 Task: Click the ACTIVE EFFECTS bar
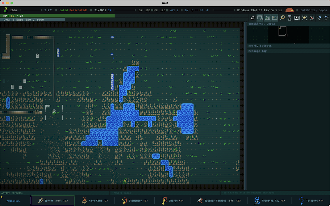(55, 193)
